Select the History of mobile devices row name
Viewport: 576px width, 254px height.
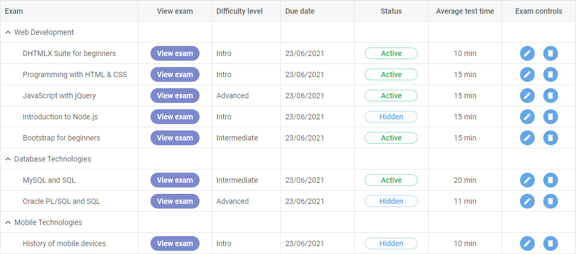click(x=64, y=243)
